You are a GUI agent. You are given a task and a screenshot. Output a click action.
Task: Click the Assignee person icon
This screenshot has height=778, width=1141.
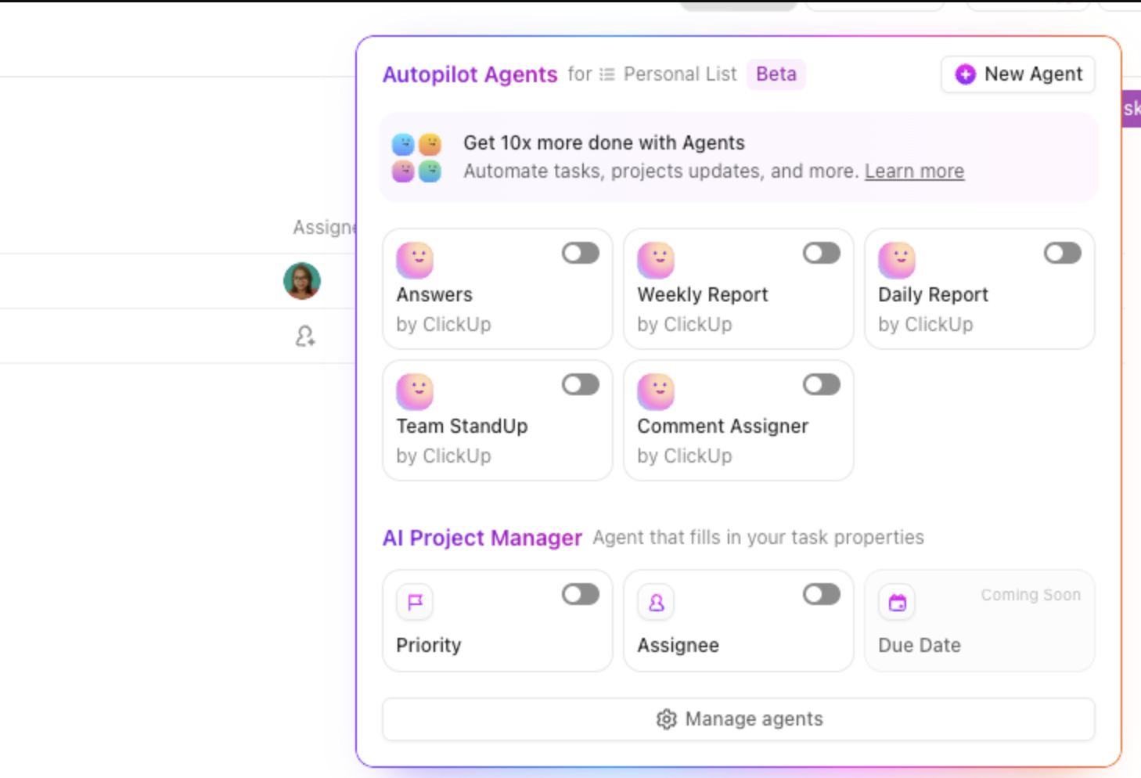(656, 602)
